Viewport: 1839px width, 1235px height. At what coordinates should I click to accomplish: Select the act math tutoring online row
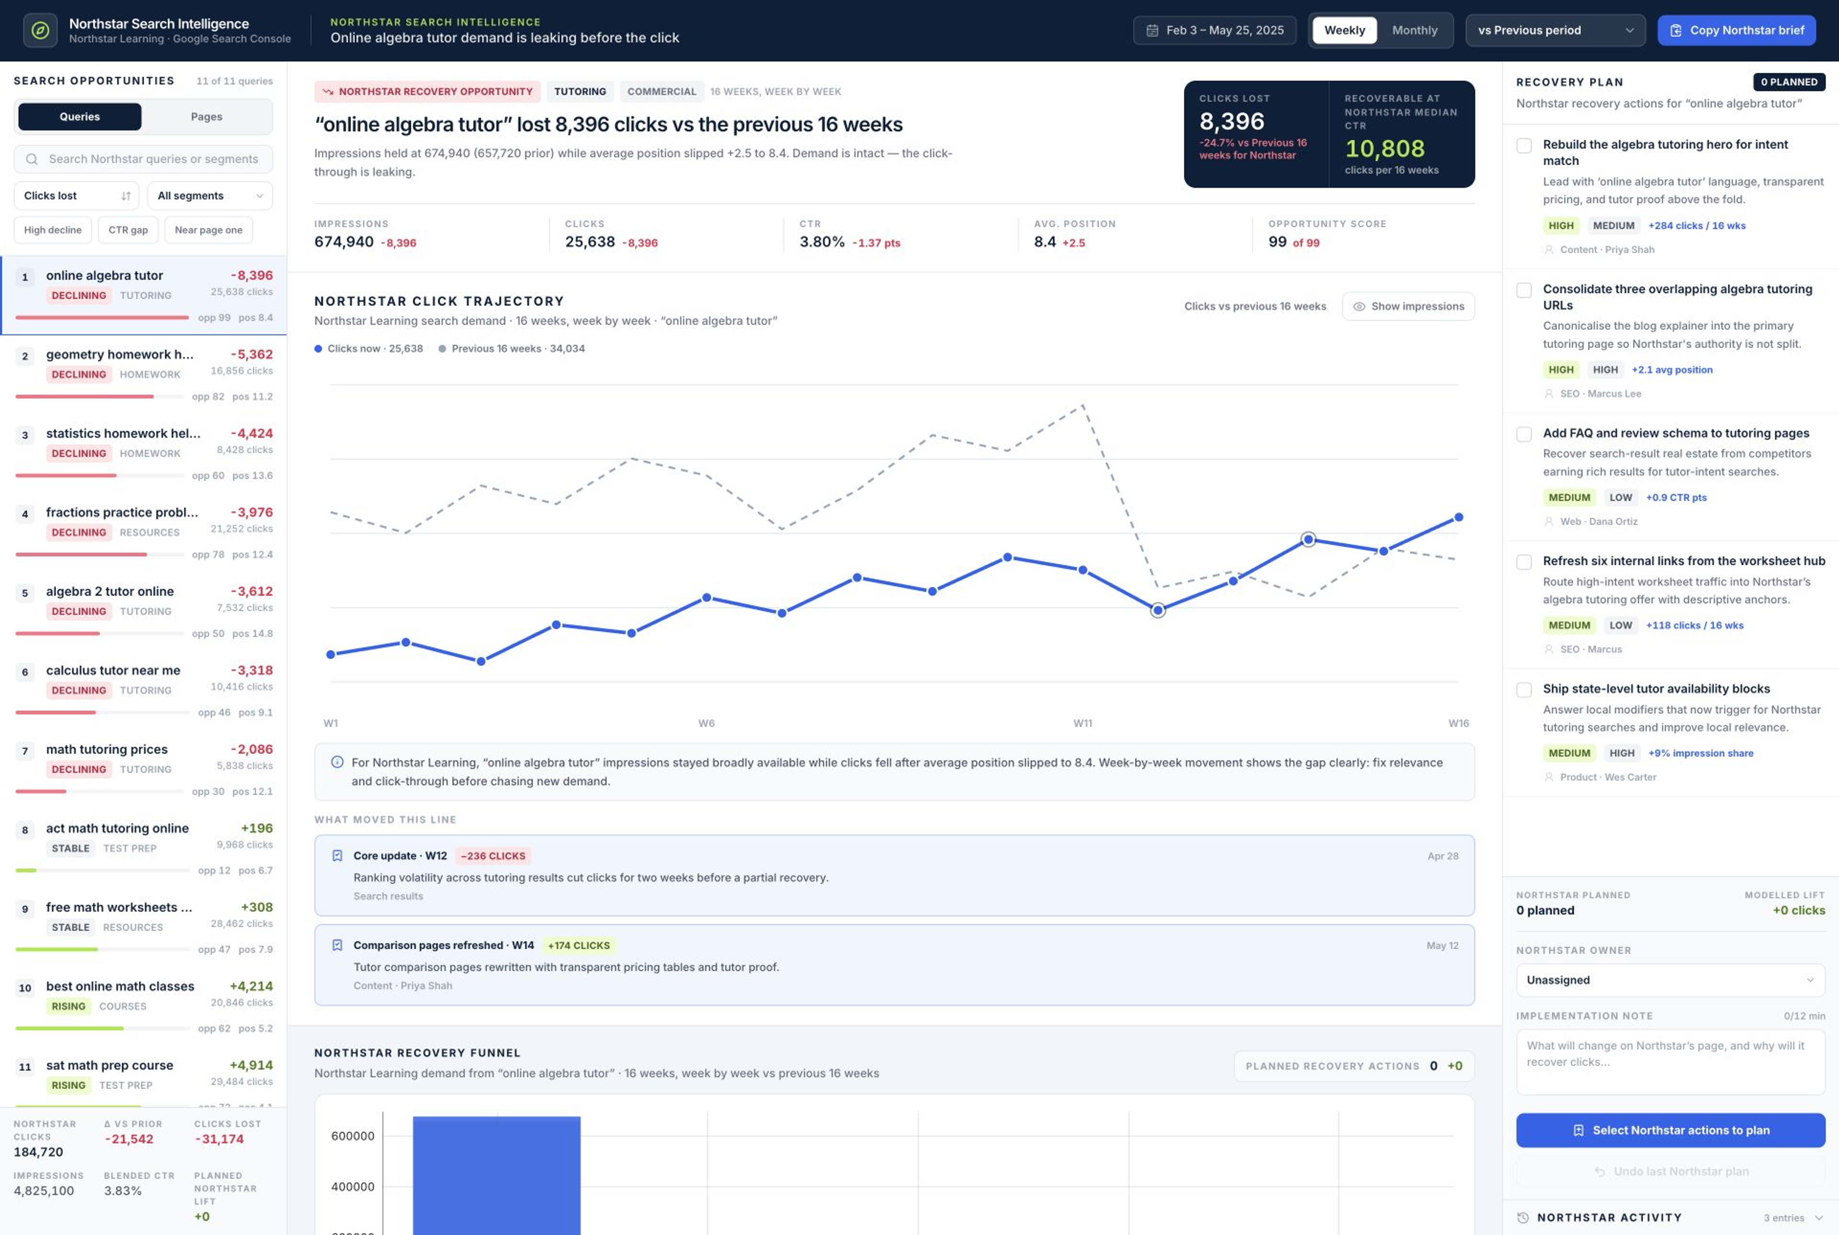143,849
